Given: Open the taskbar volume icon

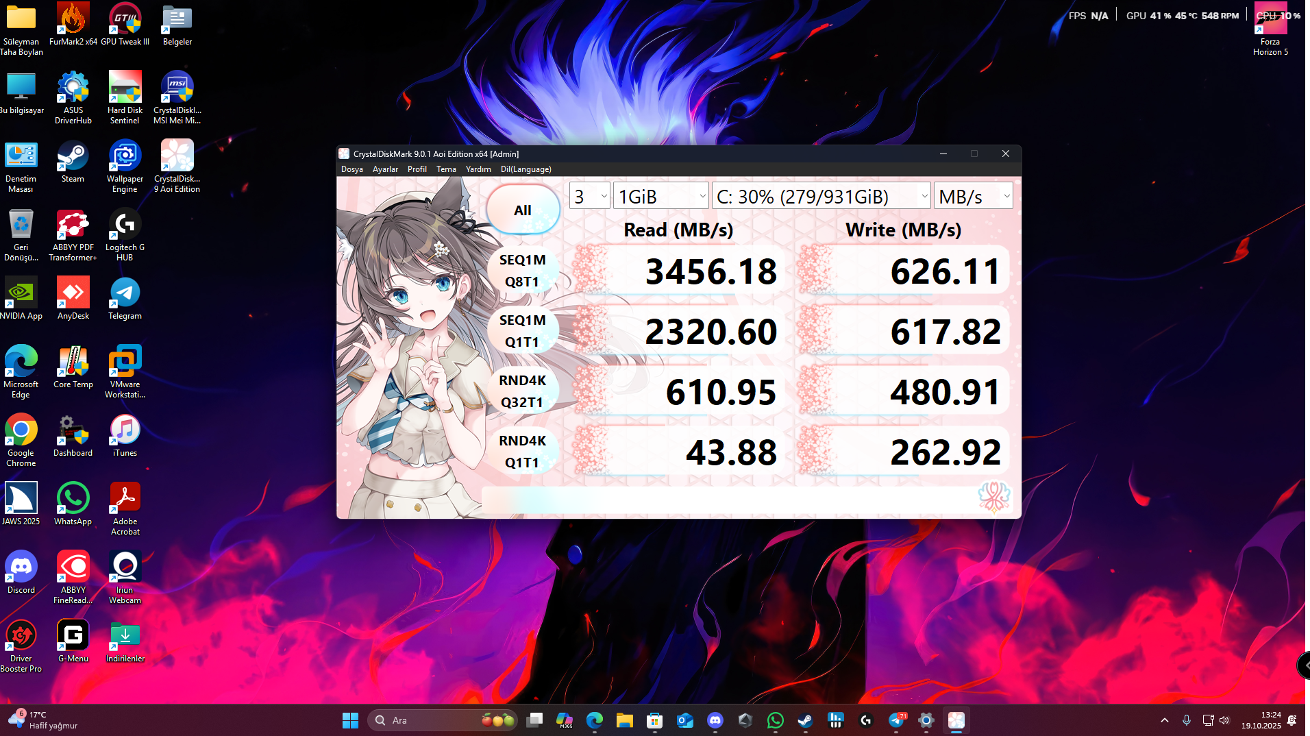Looking at the screenshot, I should [1224, 720].
